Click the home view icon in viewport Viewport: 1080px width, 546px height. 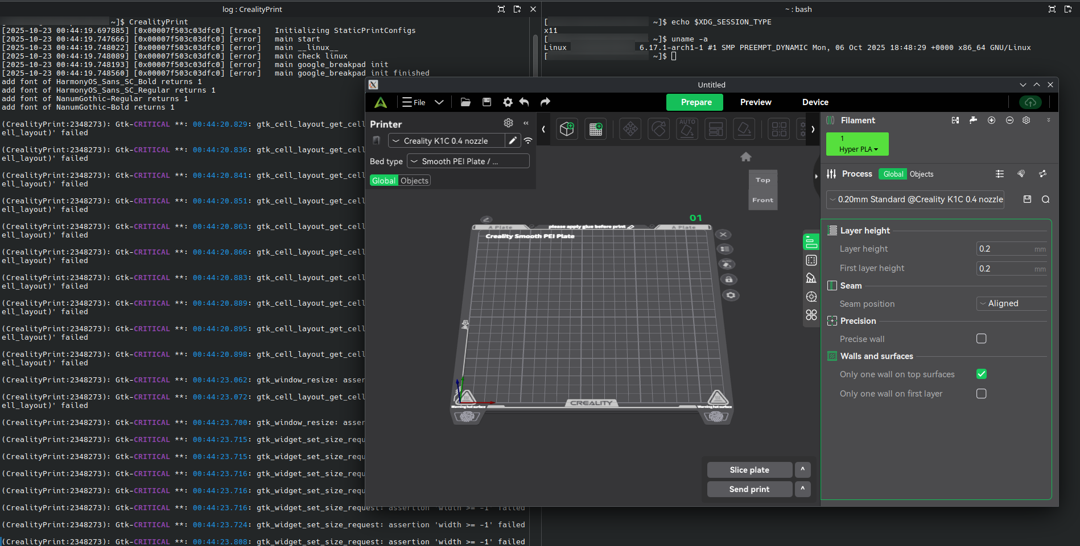click(x=745, y=157)
